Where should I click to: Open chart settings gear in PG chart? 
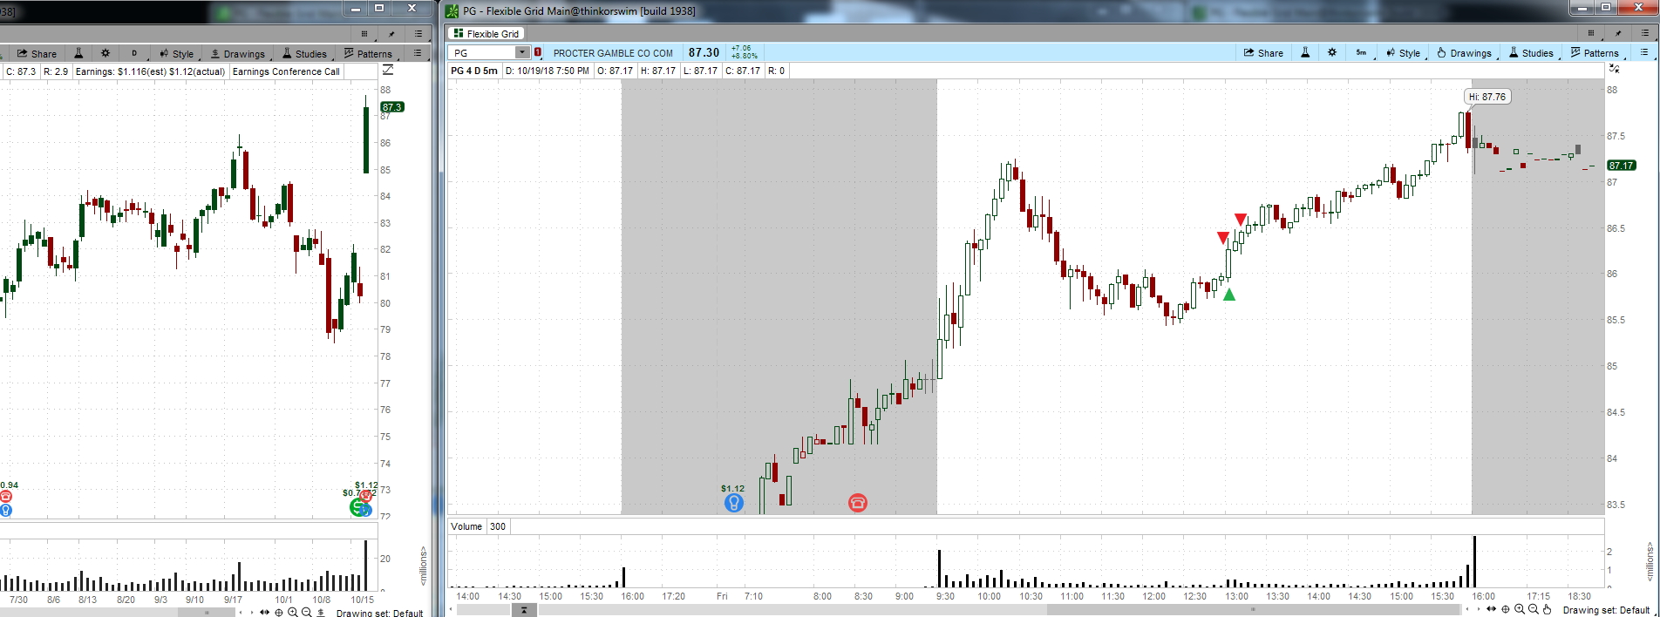click(1331, 53)
